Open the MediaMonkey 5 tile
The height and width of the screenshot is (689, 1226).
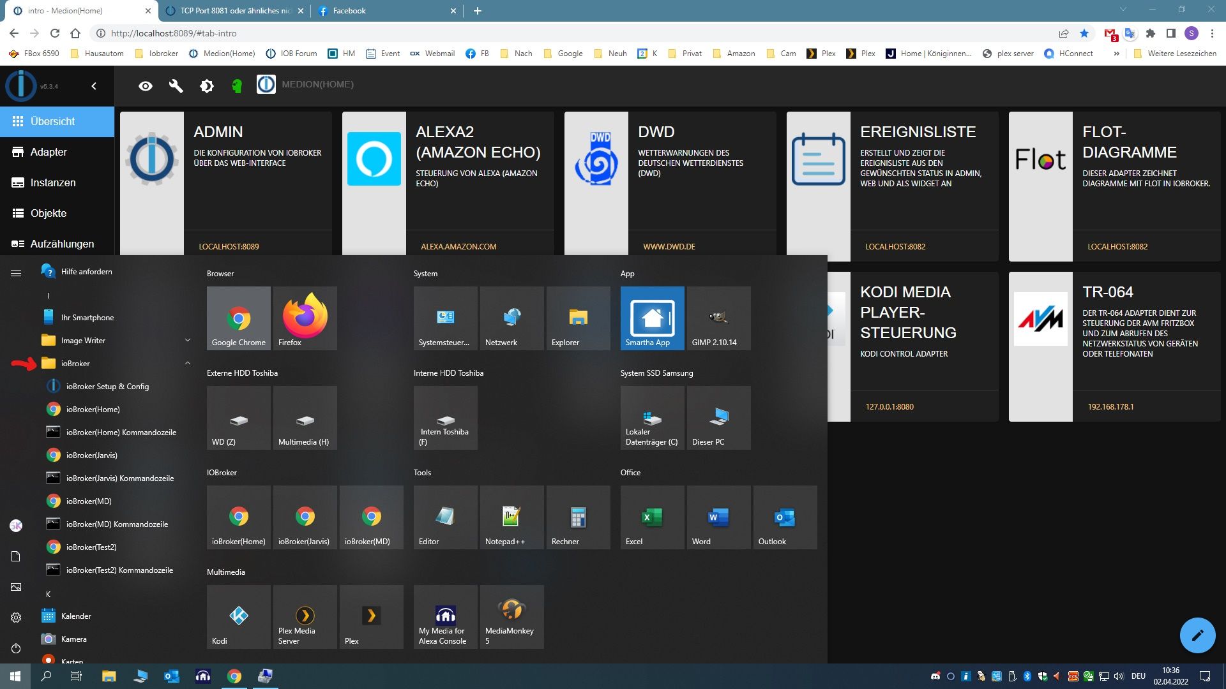[x=511, y=616]
